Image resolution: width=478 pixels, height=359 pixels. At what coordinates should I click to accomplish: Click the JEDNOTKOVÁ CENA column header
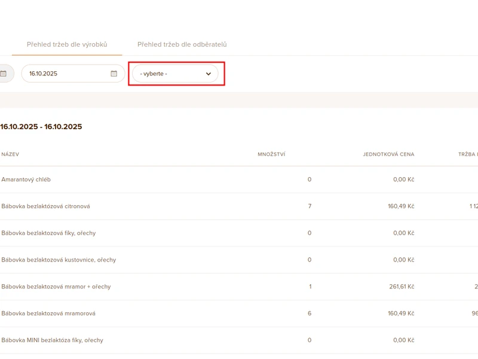coord(388,154)
